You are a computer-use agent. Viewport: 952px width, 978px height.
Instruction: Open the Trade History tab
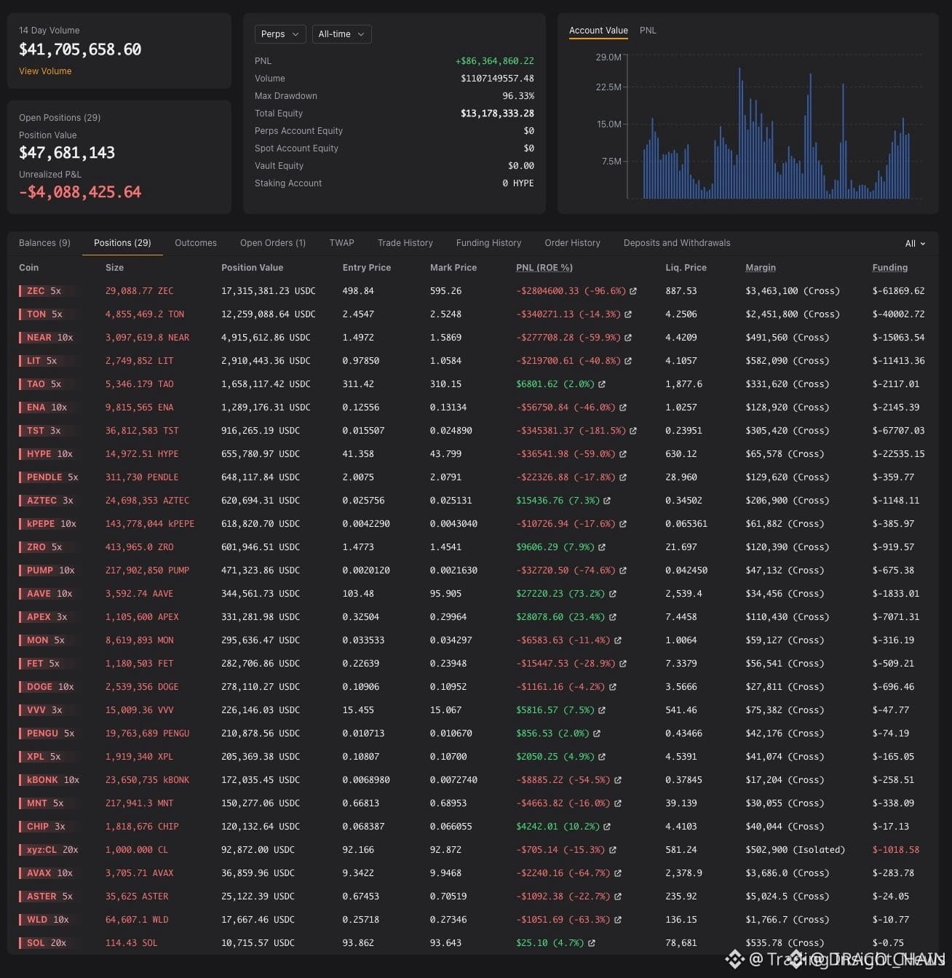tap(405, 243)
